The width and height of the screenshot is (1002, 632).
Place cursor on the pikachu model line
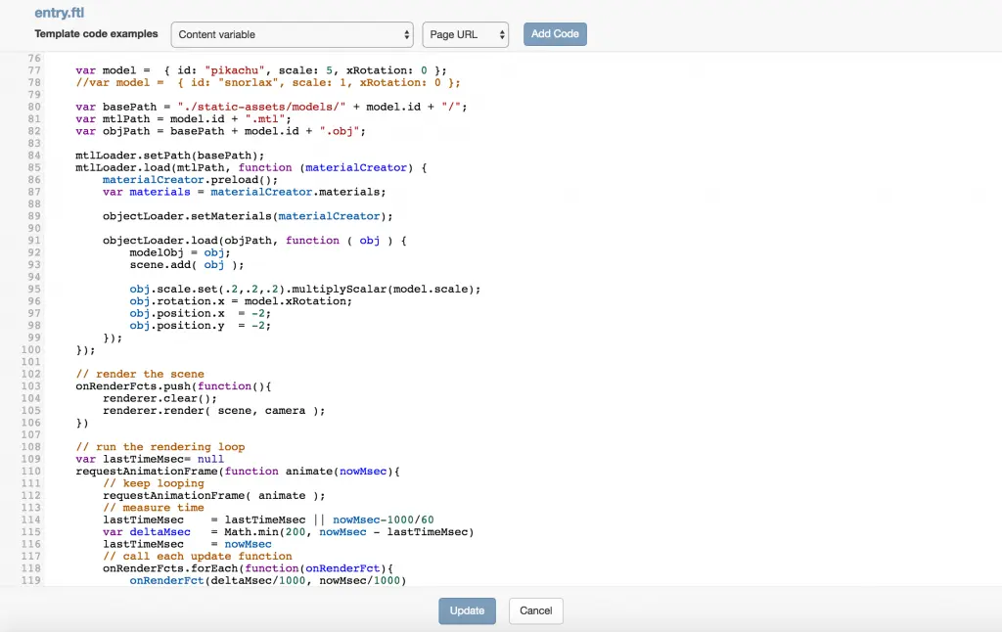(x=260, y=70)
